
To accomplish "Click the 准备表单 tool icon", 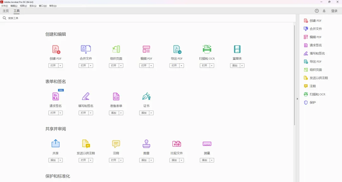I will point(116,97).
